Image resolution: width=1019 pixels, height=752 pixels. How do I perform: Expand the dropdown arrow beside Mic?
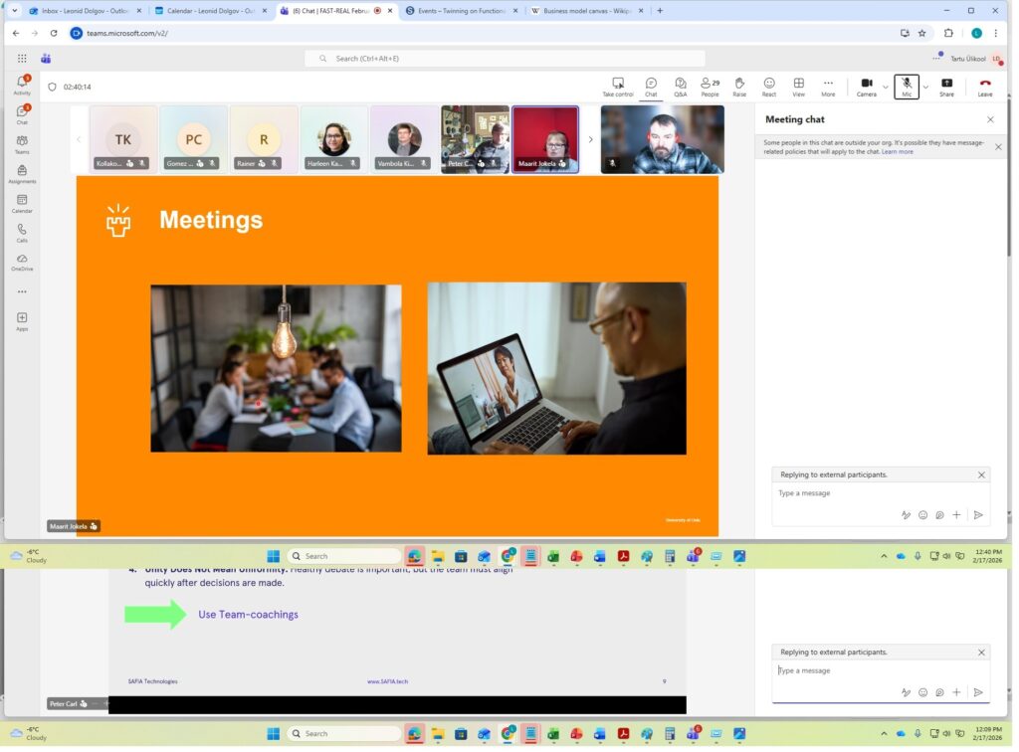coord(925,87)
